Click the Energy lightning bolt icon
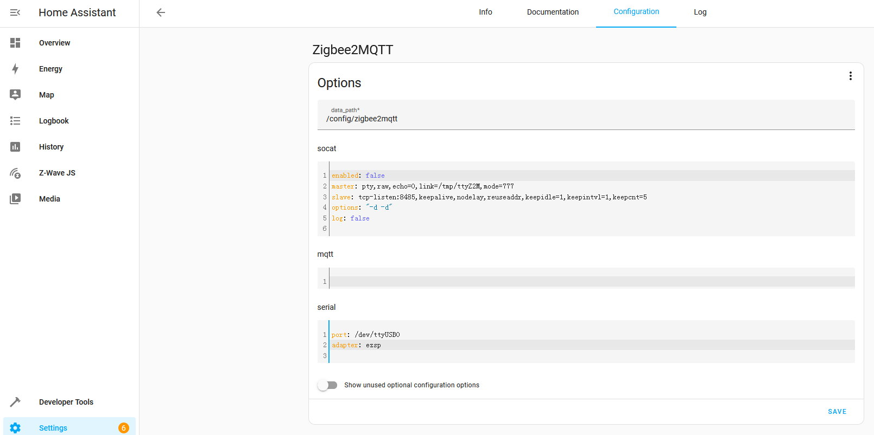The width and height of the screenshot is (874, 435). click(x=15, y=69)
